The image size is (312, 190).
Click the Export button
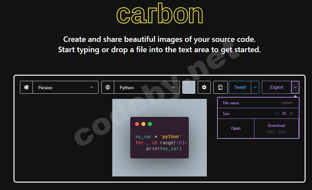tap(277, 87)
